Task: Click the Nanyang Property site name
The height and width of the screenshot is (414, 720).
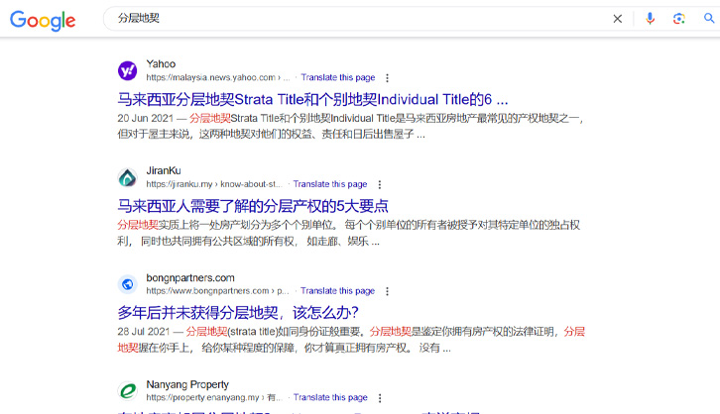Action: point(187,384)
